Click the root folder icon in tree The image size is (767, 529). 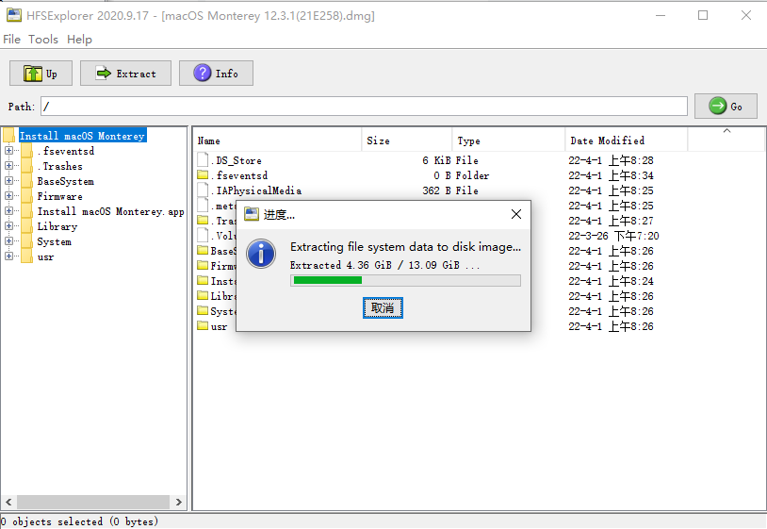pos(9,136)
